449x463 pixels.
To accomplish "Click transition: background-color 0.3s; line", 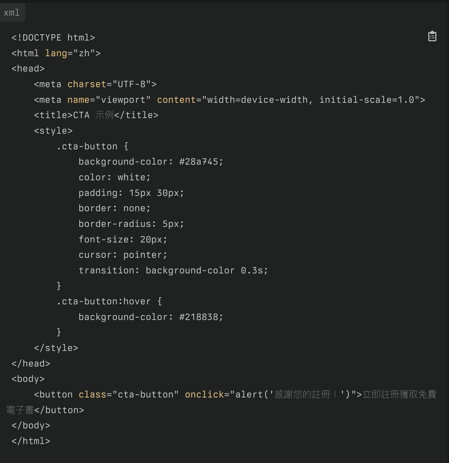I will pyautogui.click(x=173, y=270).
